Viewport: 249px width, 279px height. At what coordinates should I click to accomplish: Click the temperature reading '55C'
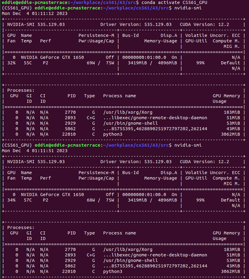point(28,63)
